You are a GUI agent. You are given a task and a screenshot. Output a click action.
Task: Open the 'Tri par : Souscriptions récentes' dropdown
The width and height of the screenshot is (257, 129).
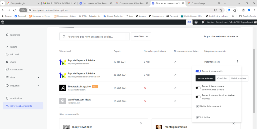coord(221,36)
